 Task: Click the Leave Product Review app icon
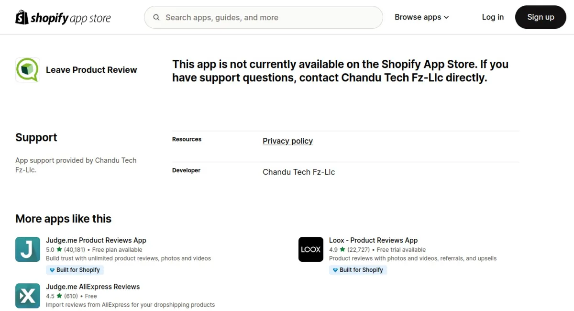(28, 70)
